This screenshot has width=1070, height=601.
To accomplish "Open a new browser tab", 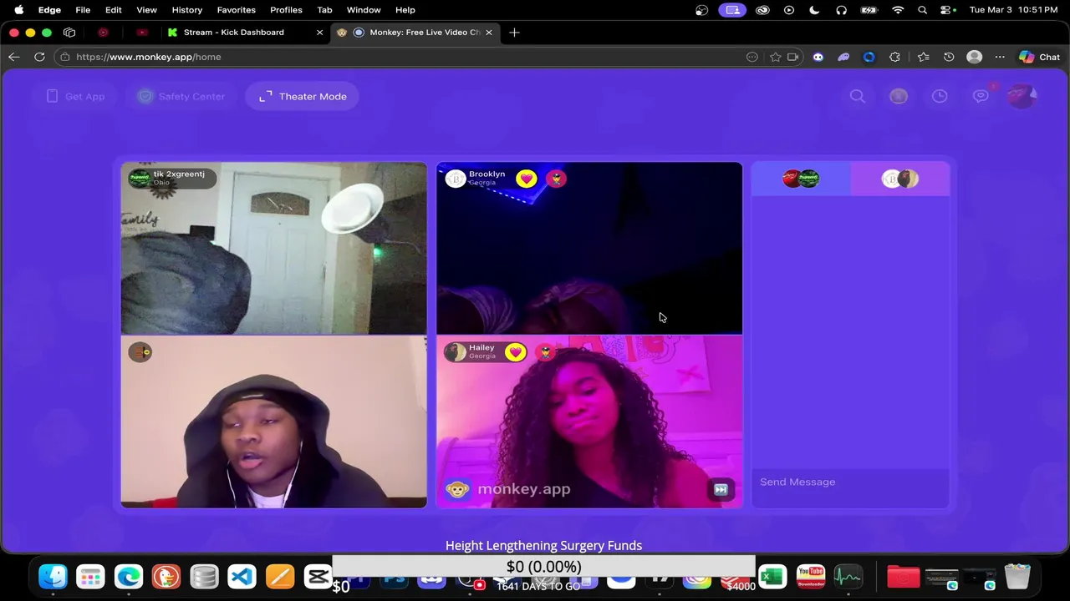I will click(514, 33).
